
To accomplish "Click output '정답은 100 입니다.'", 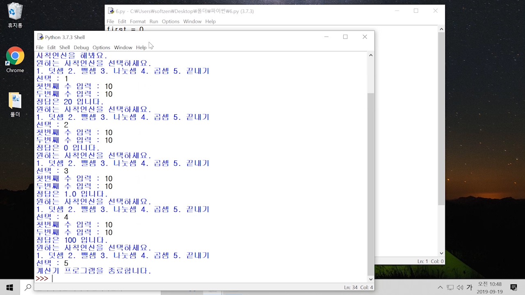I will coord(72,240).
